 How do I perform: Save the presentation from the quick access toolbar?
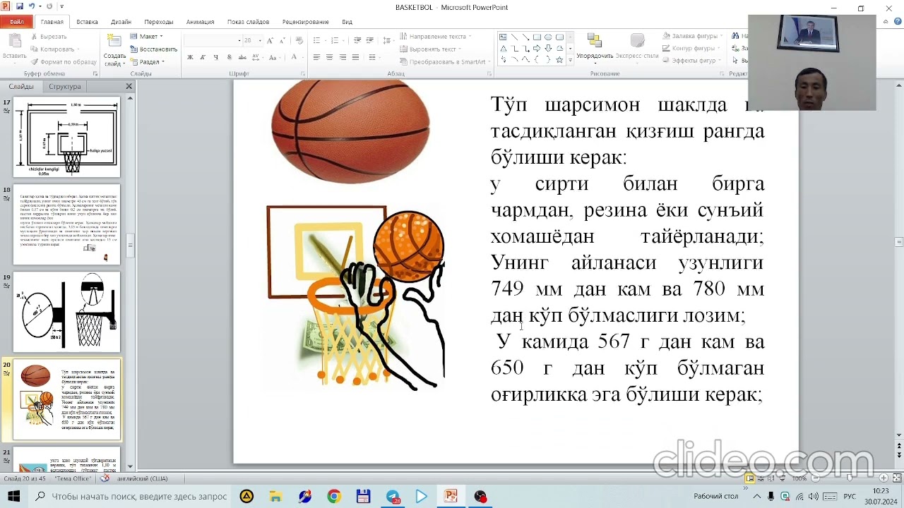[x=19, y=7]
